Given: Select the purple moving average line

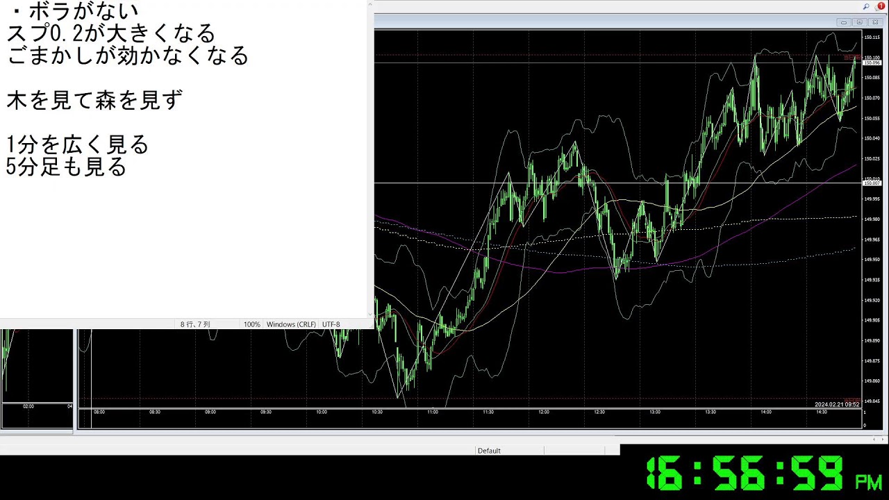Looking at the screenshot, I should click(x=764, y=221).
